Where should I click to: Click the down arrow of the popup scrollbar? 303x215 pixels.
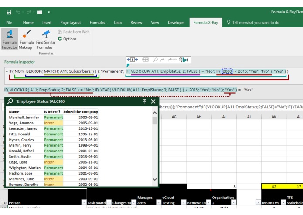point(155,179)
